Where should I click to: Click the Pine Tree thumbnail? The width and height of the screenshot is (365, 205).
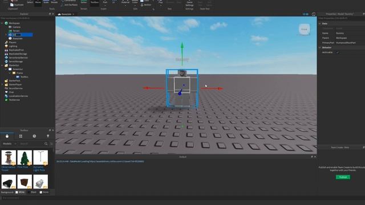[25, 158]
